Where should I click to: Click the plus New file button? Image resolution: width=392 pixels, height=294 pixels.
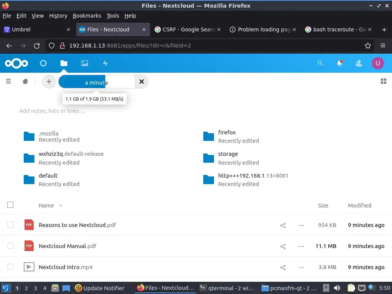click(x=49, y=82)
